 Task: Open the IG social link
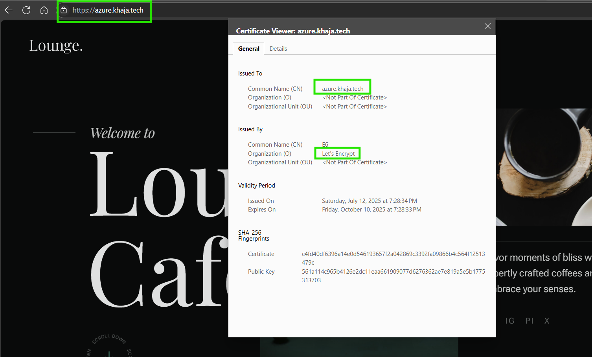point(509,321)
